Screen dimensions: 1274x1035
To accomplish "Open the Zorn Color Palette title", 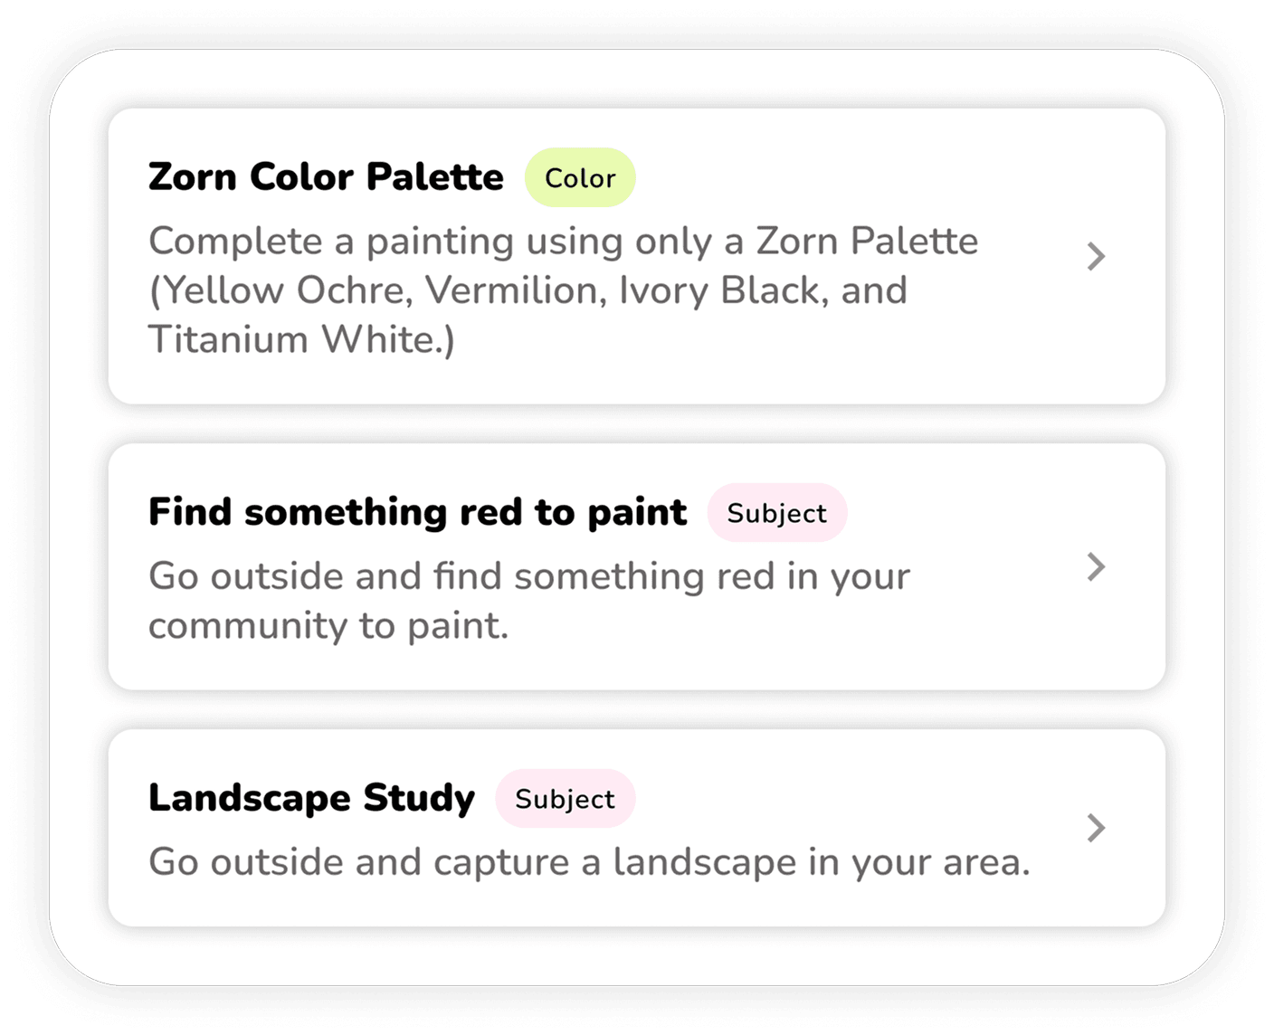I will pyautogui.click(x=326, y=177).
